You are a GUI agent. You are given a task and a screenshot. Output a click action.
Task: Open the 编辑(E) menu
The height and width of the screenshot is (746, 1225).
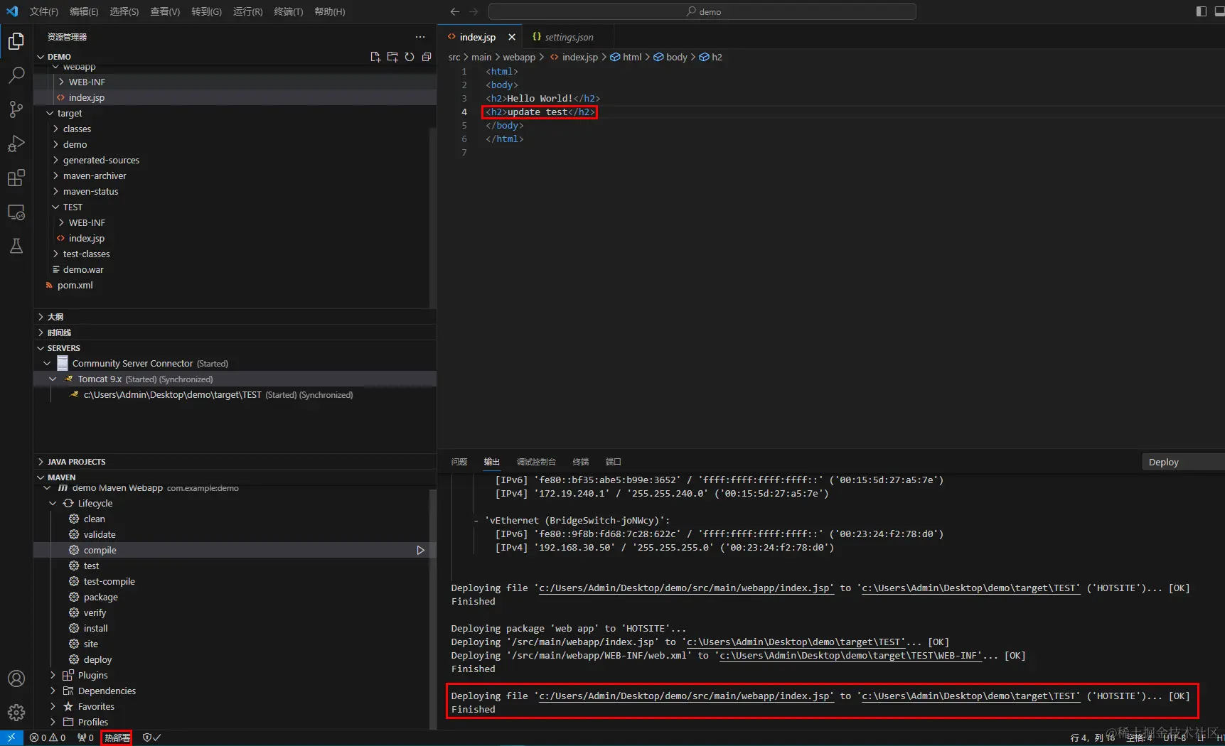(x=84, y=11)
